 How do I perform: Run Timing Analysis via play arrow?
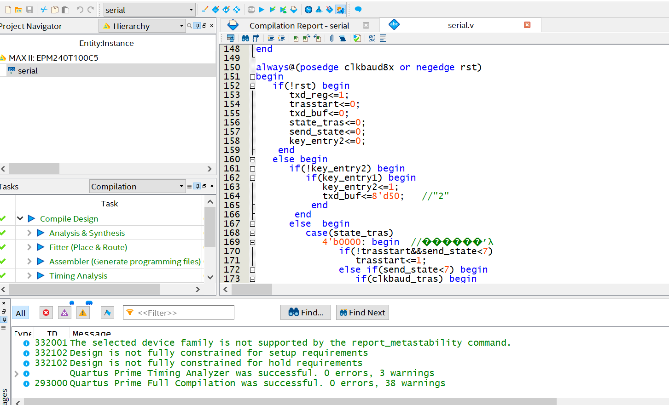coord(41,276)
